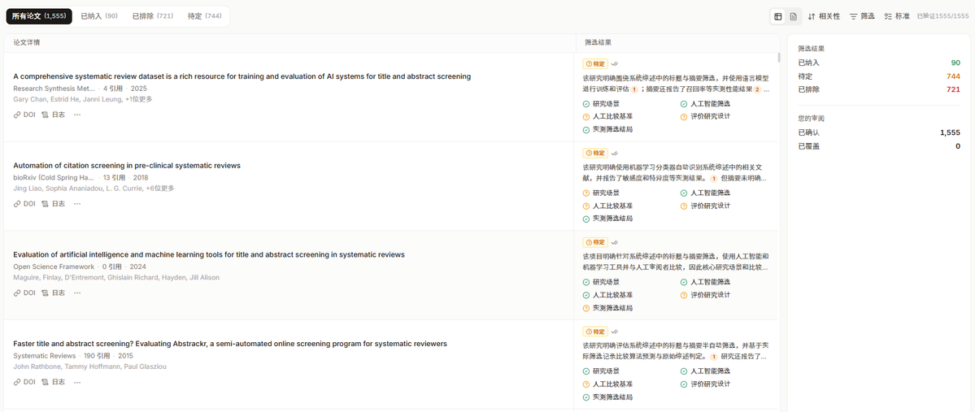Open DOI link of Automation of citation screening
Image resolution: width=975 pixels, height=412 pixels.
[25, 204]
